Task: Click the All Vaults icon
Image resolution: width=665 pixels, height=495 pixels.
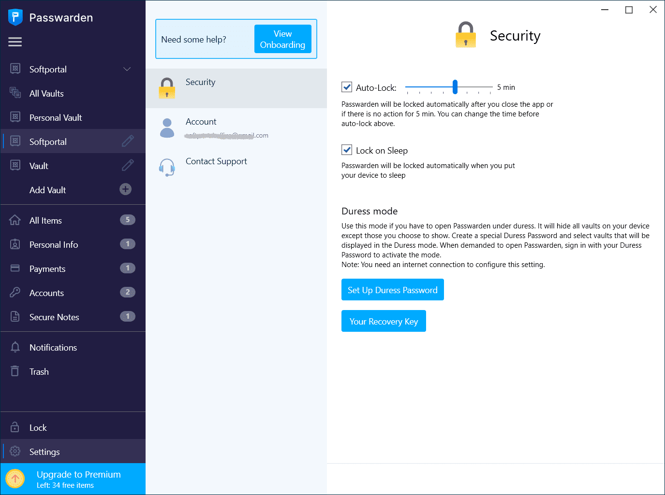Action: [15, 93]
